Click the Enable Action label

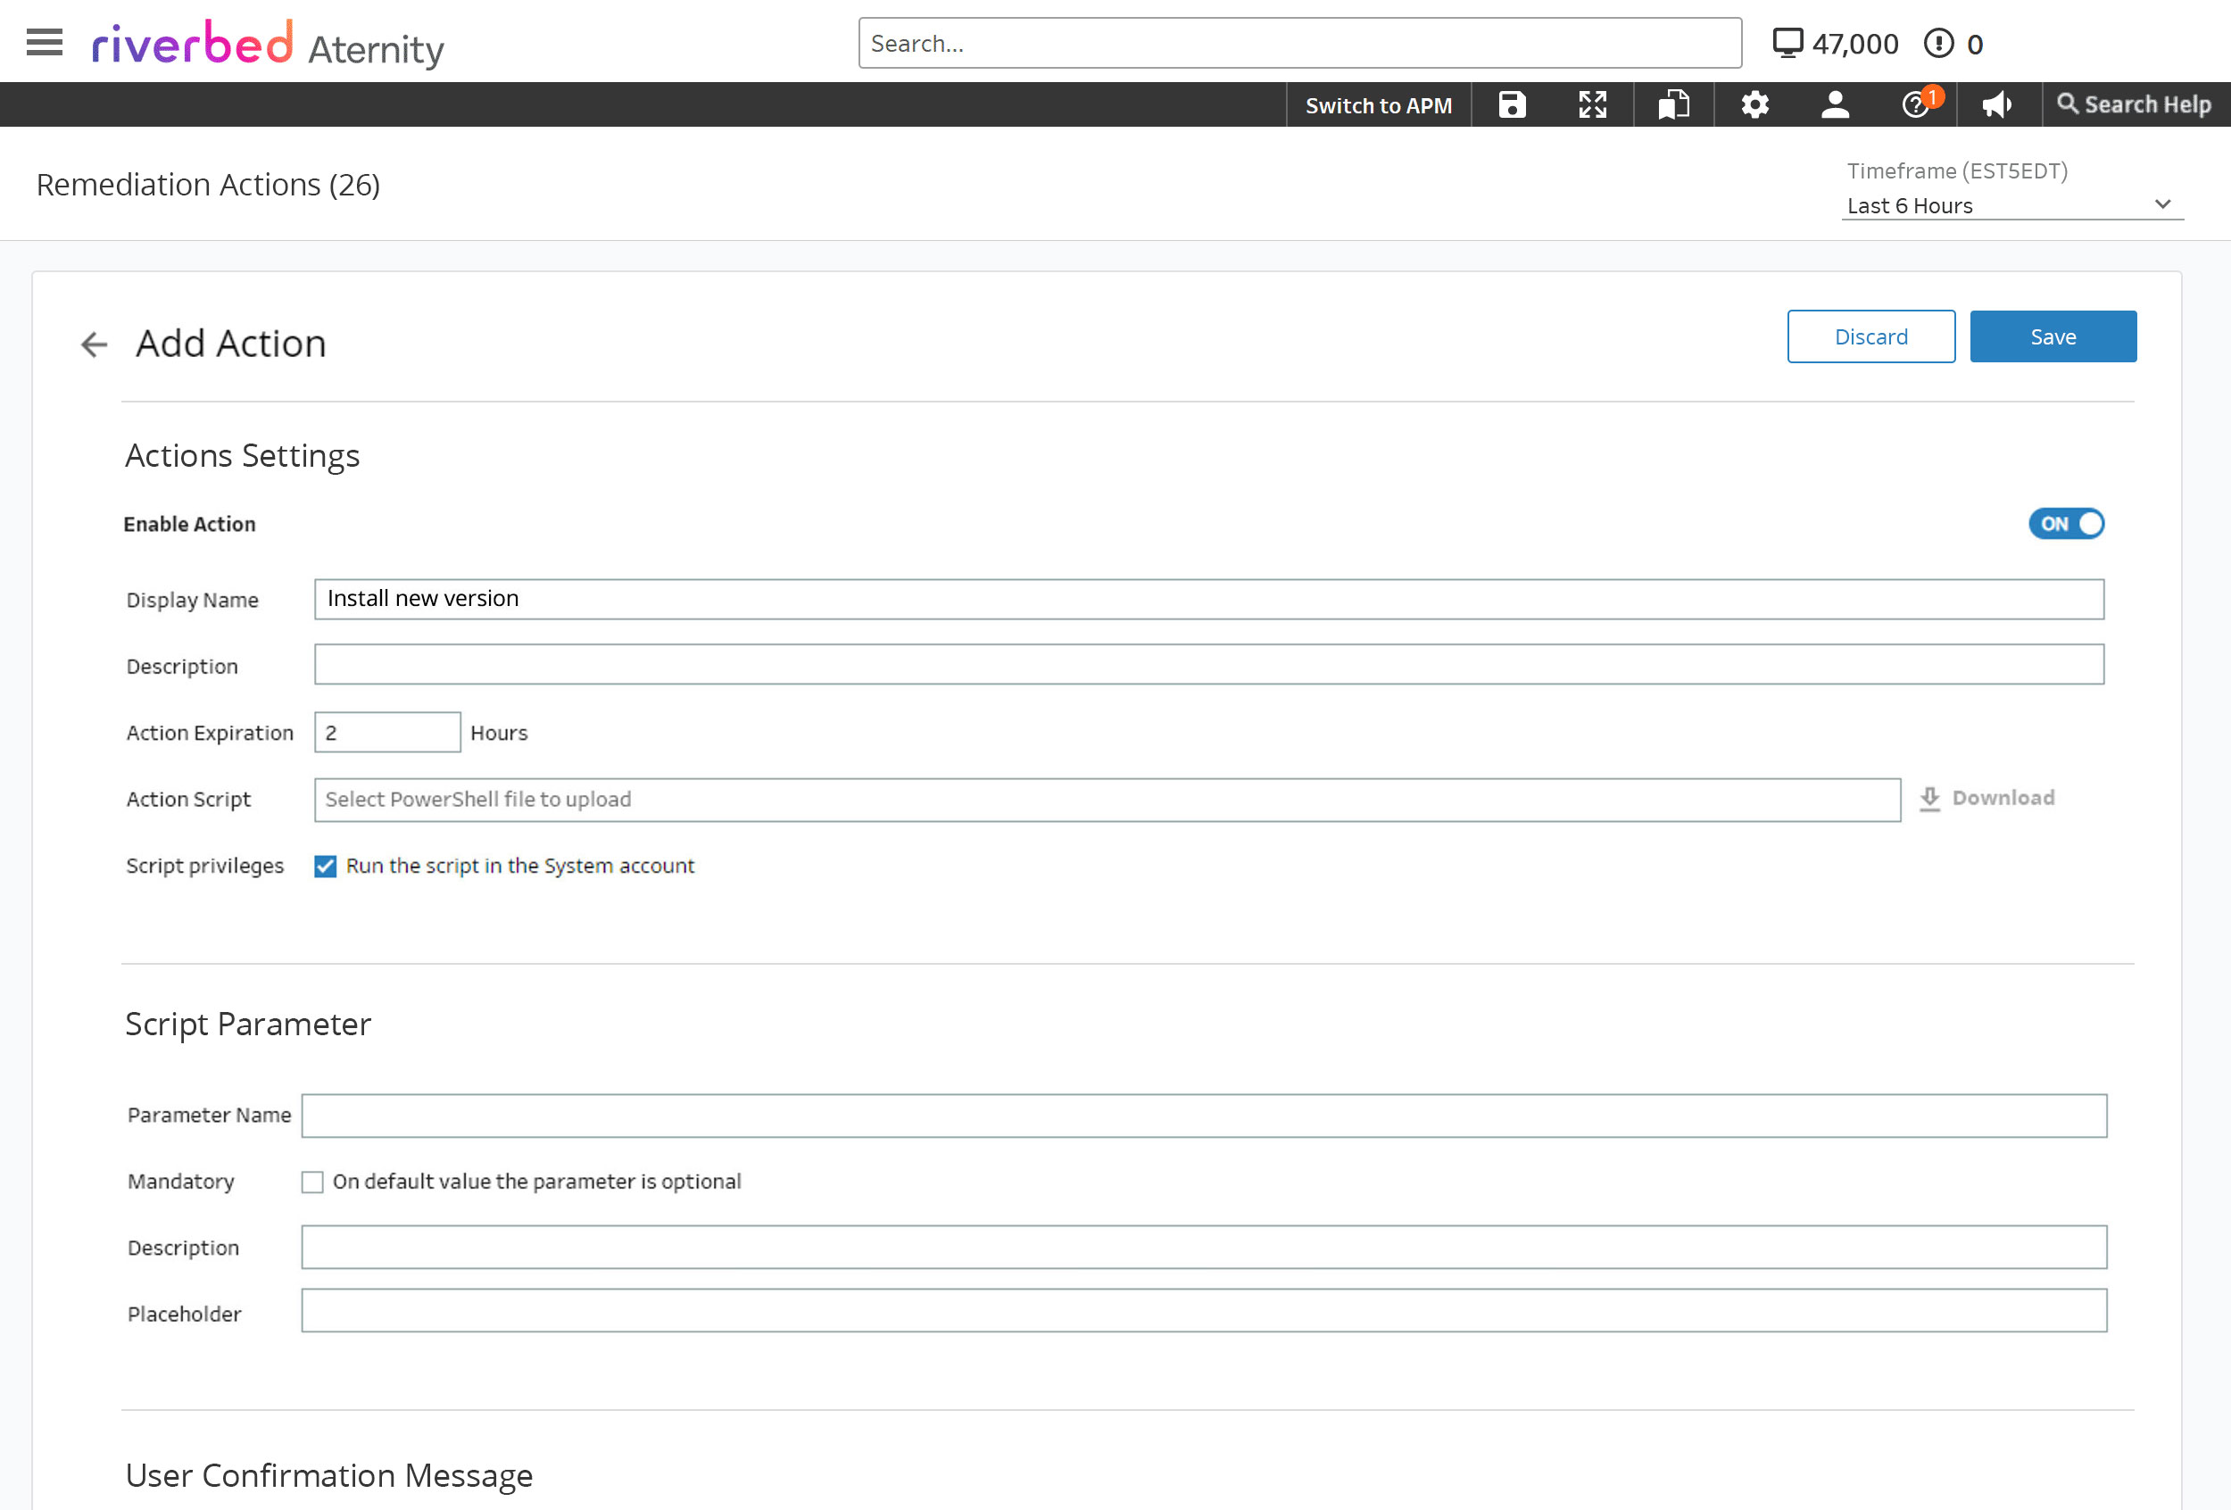click(190, 524)
